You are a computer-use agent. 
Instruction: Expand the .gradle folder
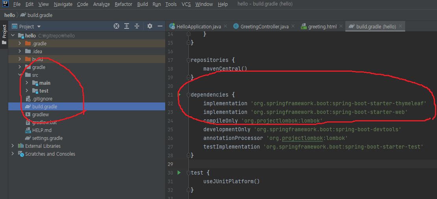point(20,43)
